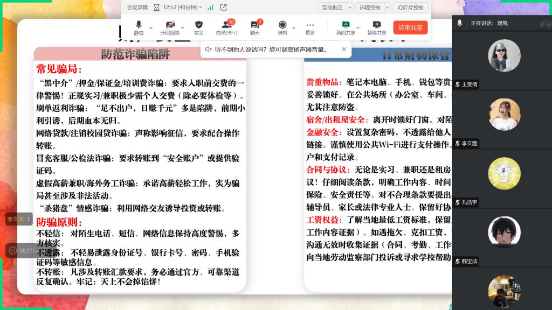Check the network signal strength icon
Screen dimensions: 552x310
(211, 7)
